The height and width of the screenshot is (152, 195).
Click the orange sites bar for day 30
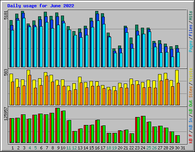tap(178, 94)
